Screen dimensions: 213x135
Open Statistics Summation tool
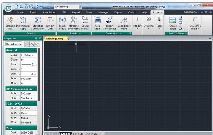[x=38, y=23]
